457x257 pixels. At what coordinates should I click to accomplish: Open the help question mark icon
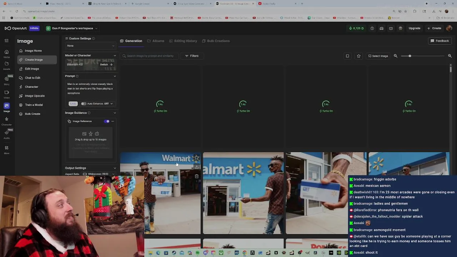pyautogui.click(x=372, y=28)
